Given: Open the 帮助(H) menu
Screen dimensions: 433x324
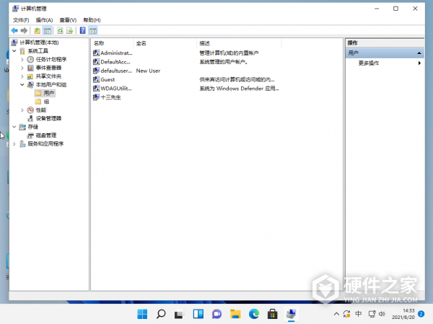Looking at the screenshot, I should 92,20.
